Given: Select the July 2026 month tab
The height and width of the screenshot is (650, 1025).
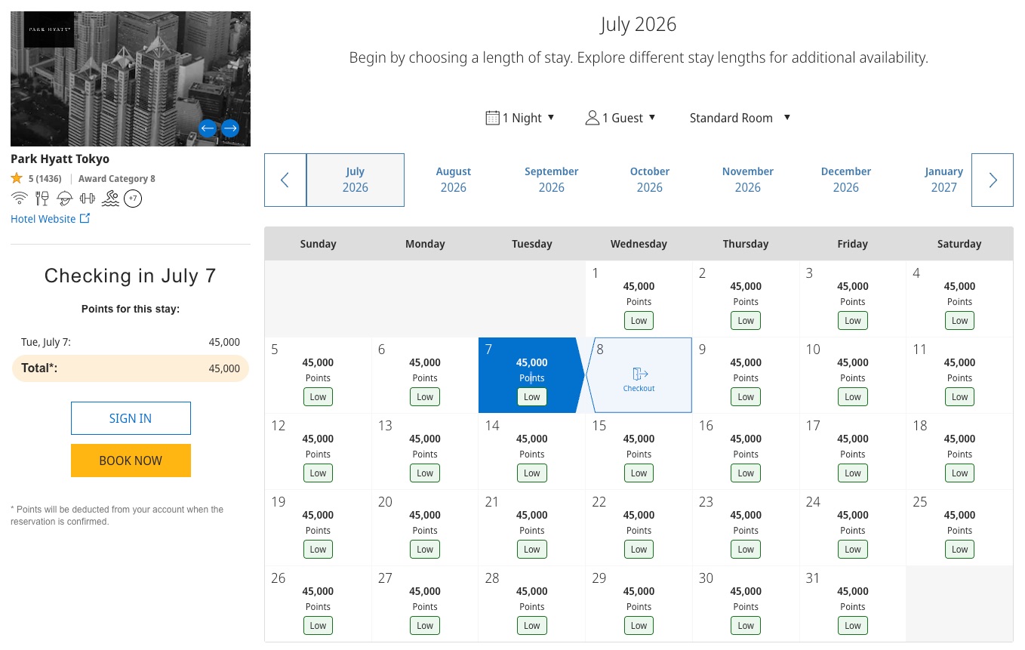Looking at the screenshot, I should tap(356, 180).
